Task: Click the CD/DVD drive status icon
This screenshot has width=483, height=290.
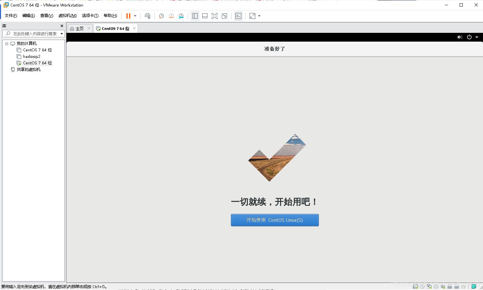Action: click(422, 286)
